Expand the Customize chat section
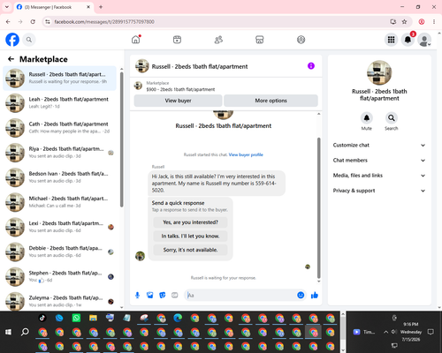Viewport: 442px width, 353px height. 379,145
